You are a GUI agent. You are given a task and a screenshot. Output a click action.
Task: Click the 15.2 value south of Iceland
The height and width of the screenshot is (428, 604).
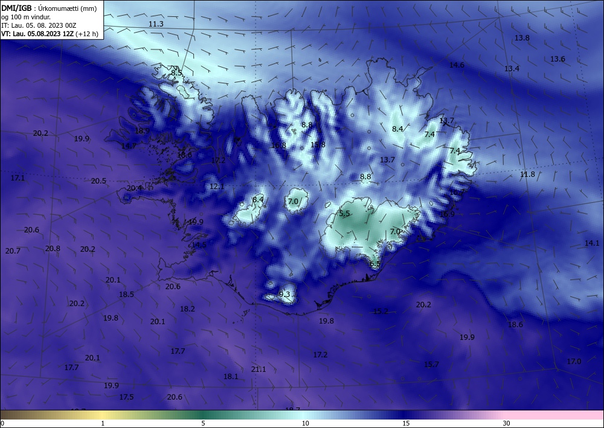coord(381,311)
